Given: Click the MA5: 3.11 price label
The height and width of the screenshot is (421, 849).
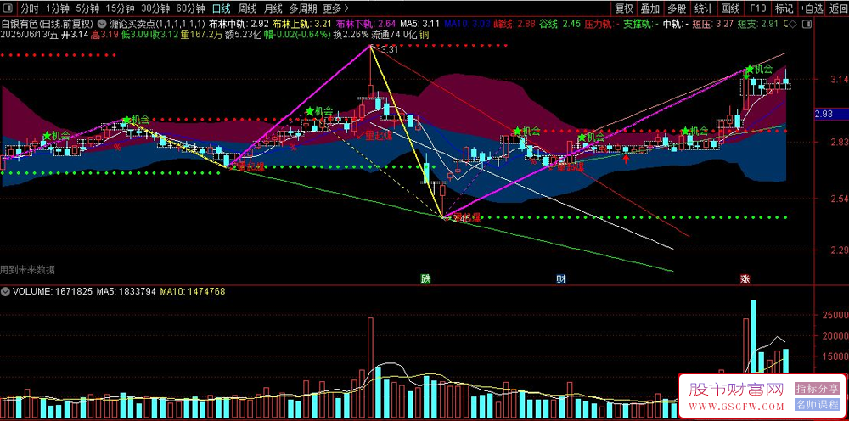Looking at the screenshot, I should pyautogui.click(x=419, y=24).
